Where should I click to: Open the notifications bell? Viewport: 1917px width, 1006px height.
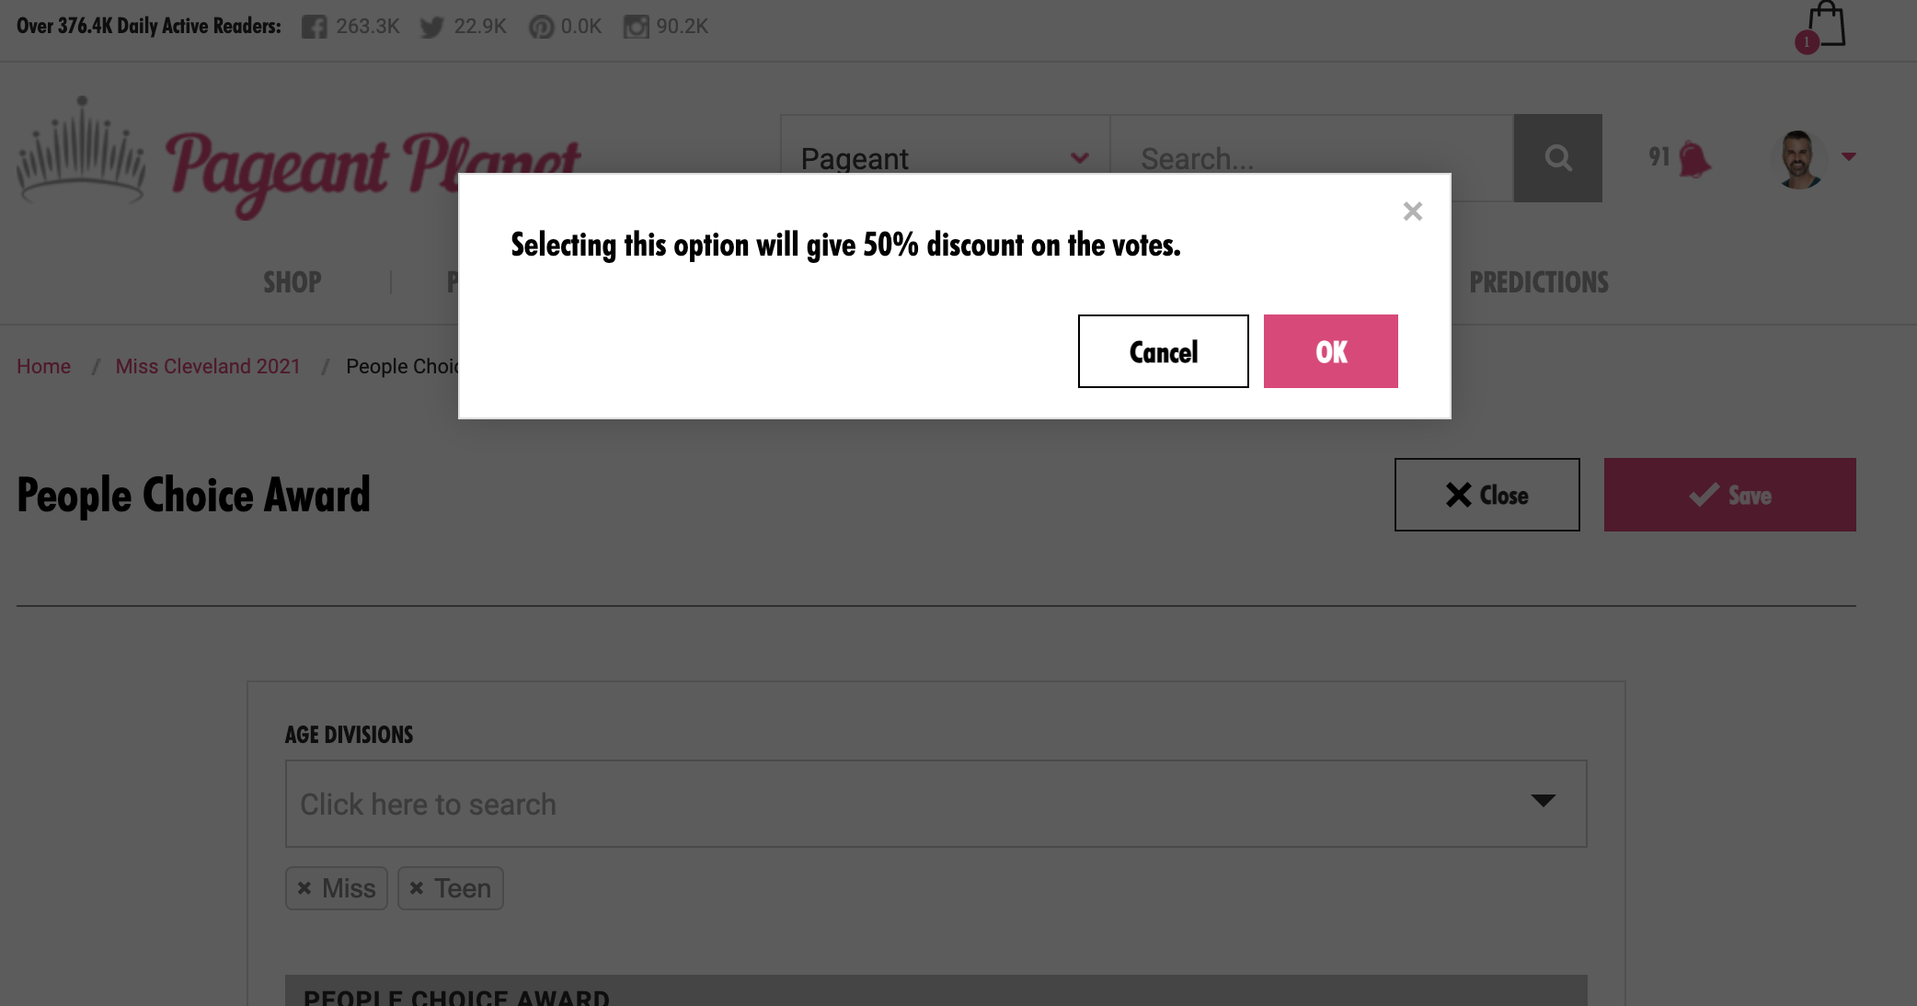(x=1693, y=158)
